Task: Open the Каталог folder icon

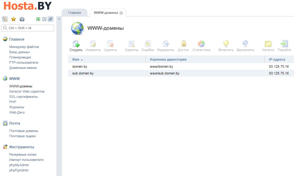Action: click(x=268, y=44)
